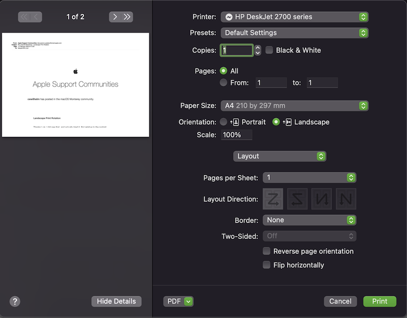The image size is (407, 318).
Task: Click the '1 of 2' page indicator
Action: tap(75, 17)
